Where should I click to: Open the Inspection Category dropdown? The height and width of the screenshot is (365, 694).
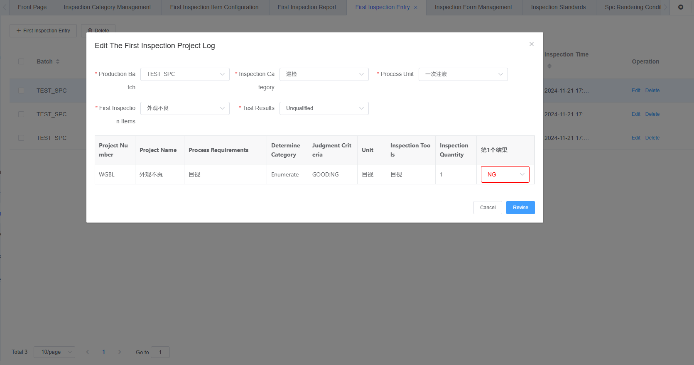pyautogui.click(x=324, y=74)
